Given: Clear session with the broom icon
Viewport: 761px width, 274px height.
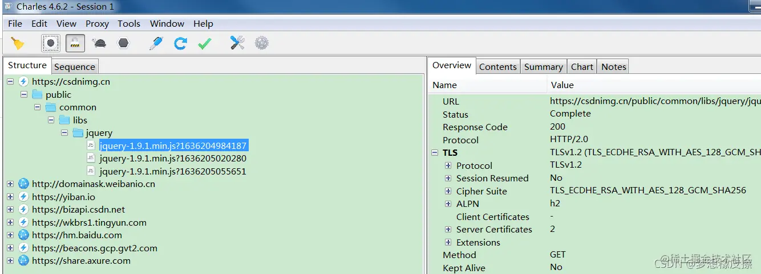Looking at the screenshot, I should click(x=18, y=43).
